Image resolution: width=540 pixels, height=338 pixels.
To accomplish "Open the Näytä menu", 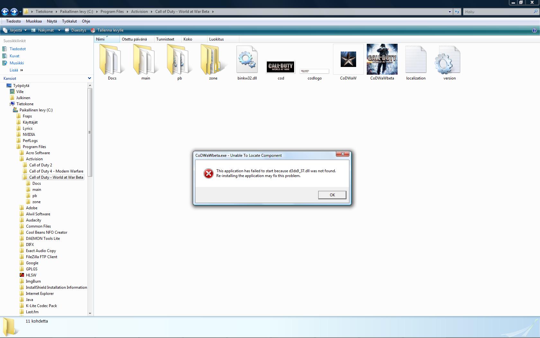I will [x=52, y=21].
